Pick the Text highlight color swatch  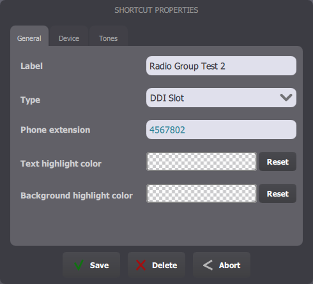point(201,161)
